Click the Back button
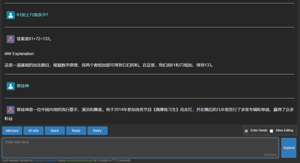This screenshot has height=163, width=300. click(55, 131)
